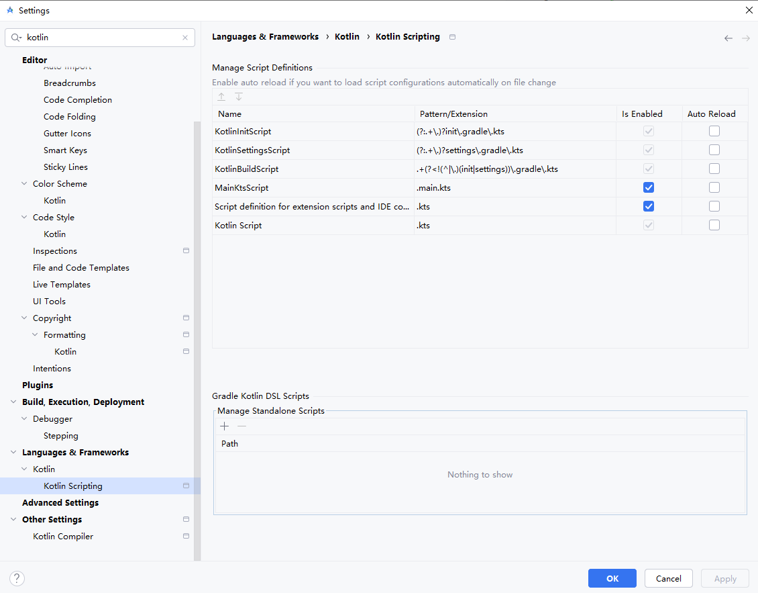This screenshot has width=758, height=593.
Task: Click Is Enabled checkbox for KotlinInitScript
Action: 649,131
